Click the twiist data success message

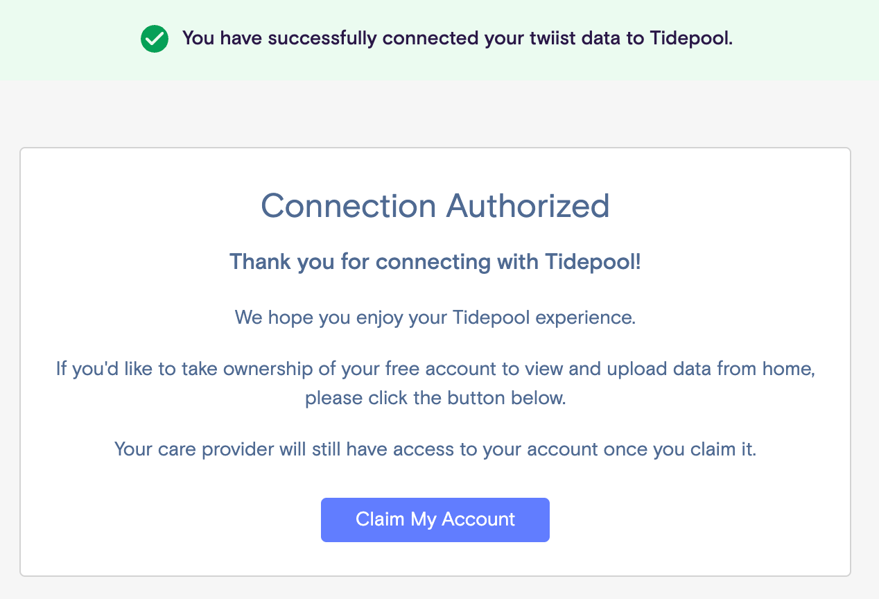(458, 38)
